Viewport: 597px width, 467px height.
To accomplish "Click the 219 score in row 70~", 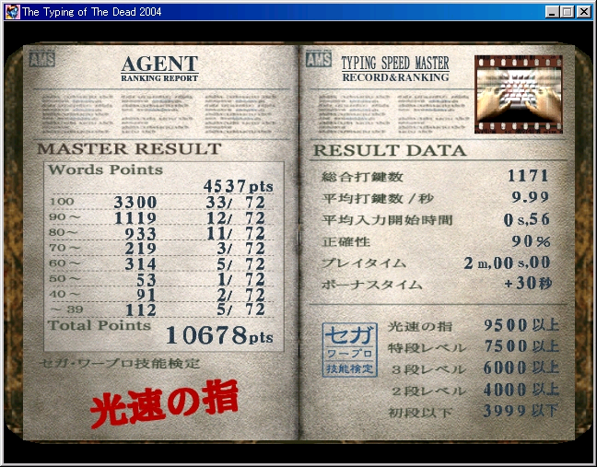I will (140, 249).
